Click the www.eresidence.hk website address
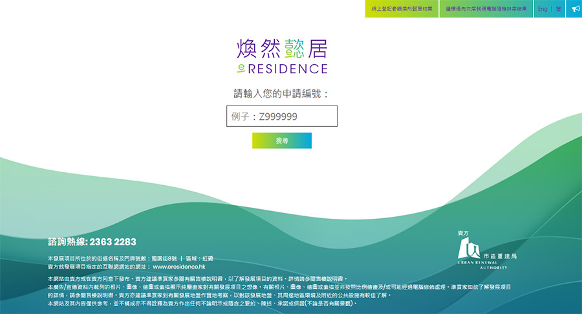This screenshot has width=582, height=314. (x=179, y=267)
